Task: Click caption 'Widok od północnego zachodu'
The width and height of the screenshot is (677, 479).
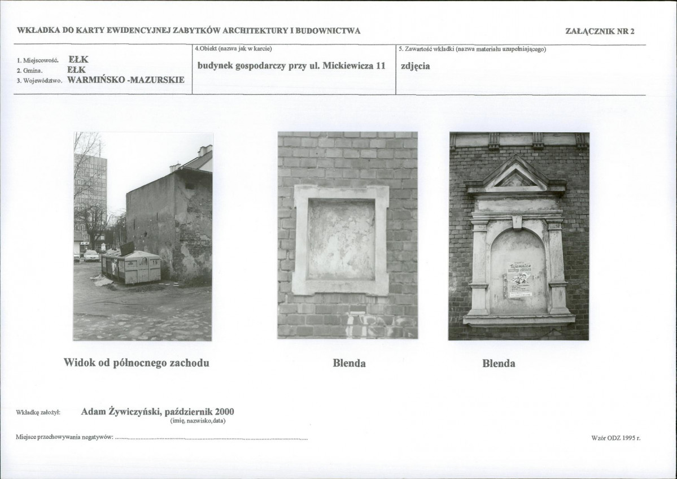Action: pos(137,363)
